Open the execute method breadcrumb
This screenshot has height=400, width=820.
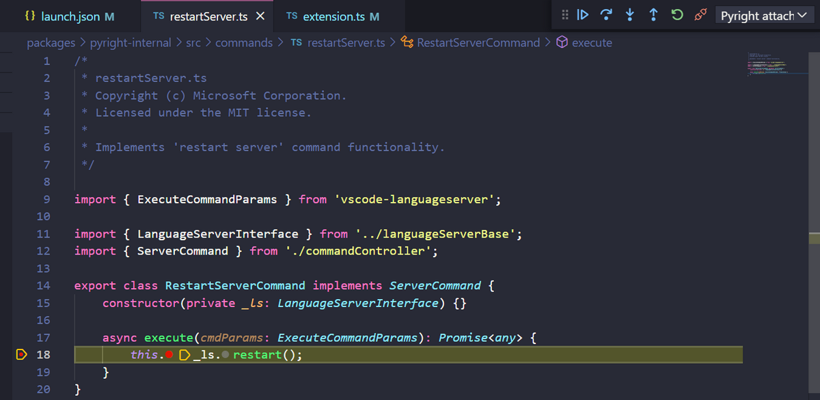pyautogui.click(x=592, y=42)
